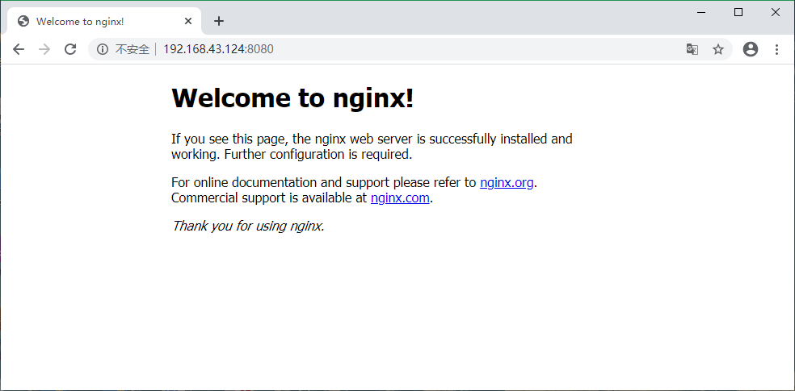Viewport: 795px width, 391px height.
Task: Click the forward navigation arrow
Action: pos(44,49)
